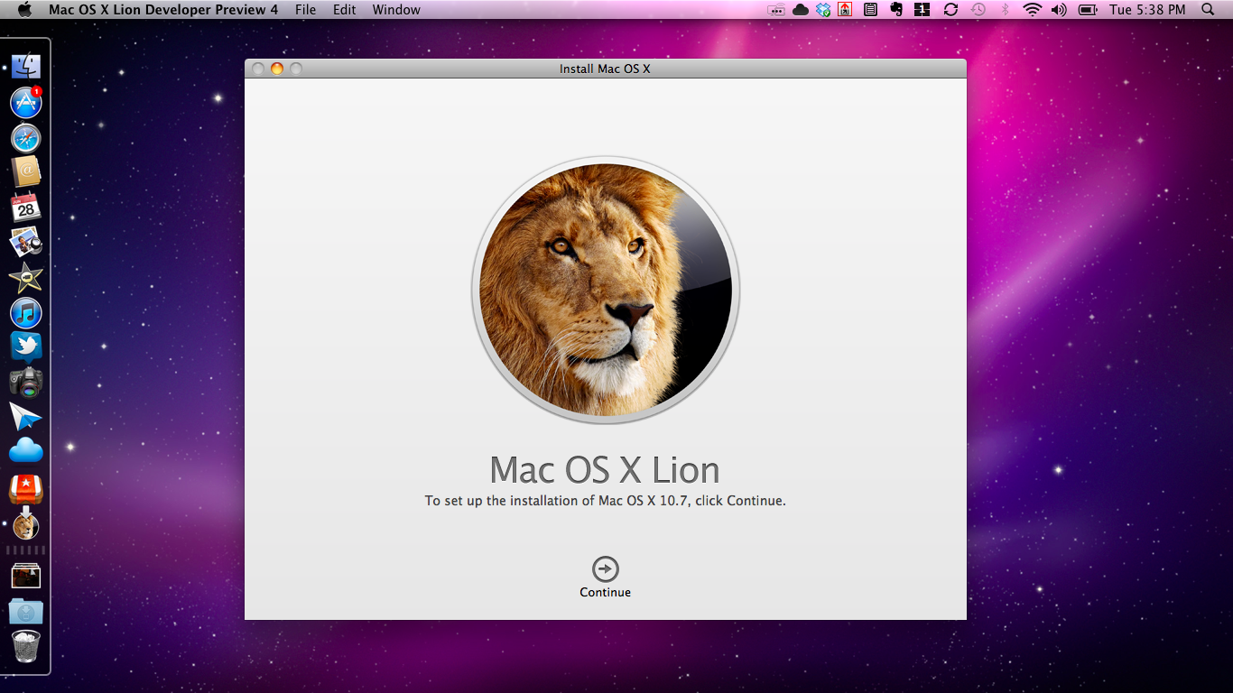Click the red upload arrow menu bar icon
1233x693 pixels.
pyautogui.click(x=846, y=10)
